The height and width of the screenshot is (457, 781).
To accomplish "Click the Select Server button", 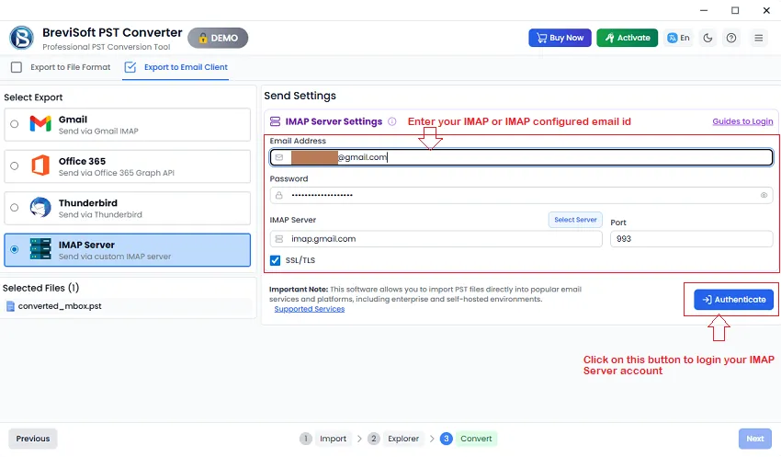I will click(x=575, y=220).
